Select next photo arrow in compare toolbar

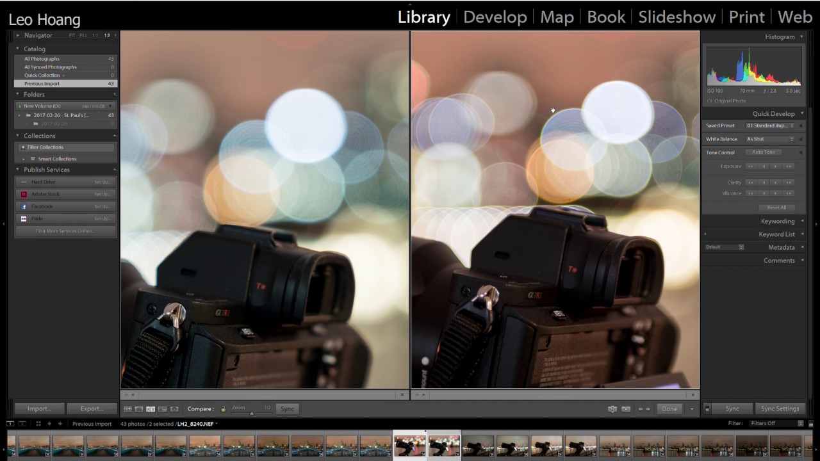tap(648, 408)
